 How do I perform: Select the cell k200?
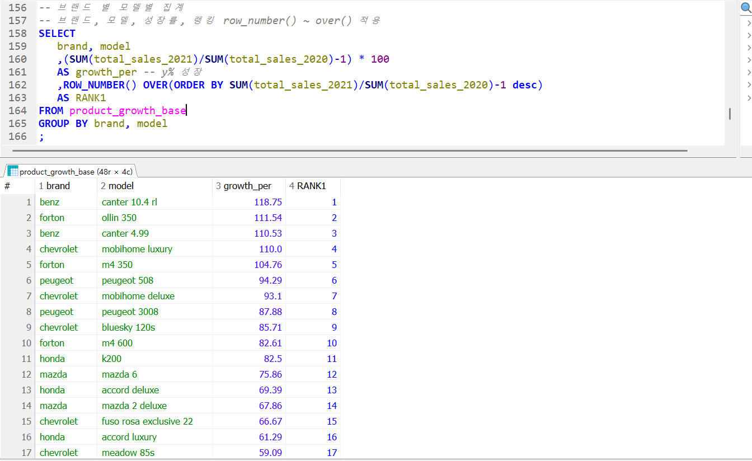155,359
